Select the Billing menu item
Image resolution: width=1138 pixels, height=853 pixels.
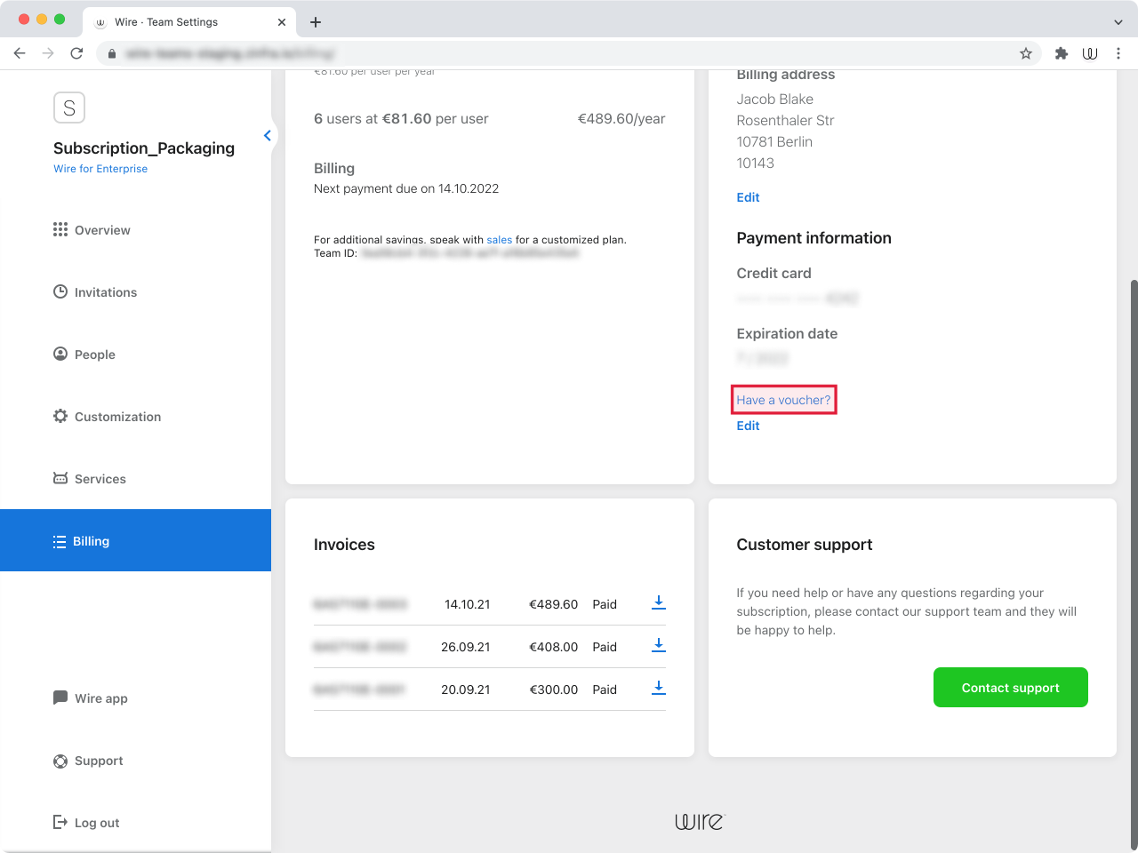135,540
